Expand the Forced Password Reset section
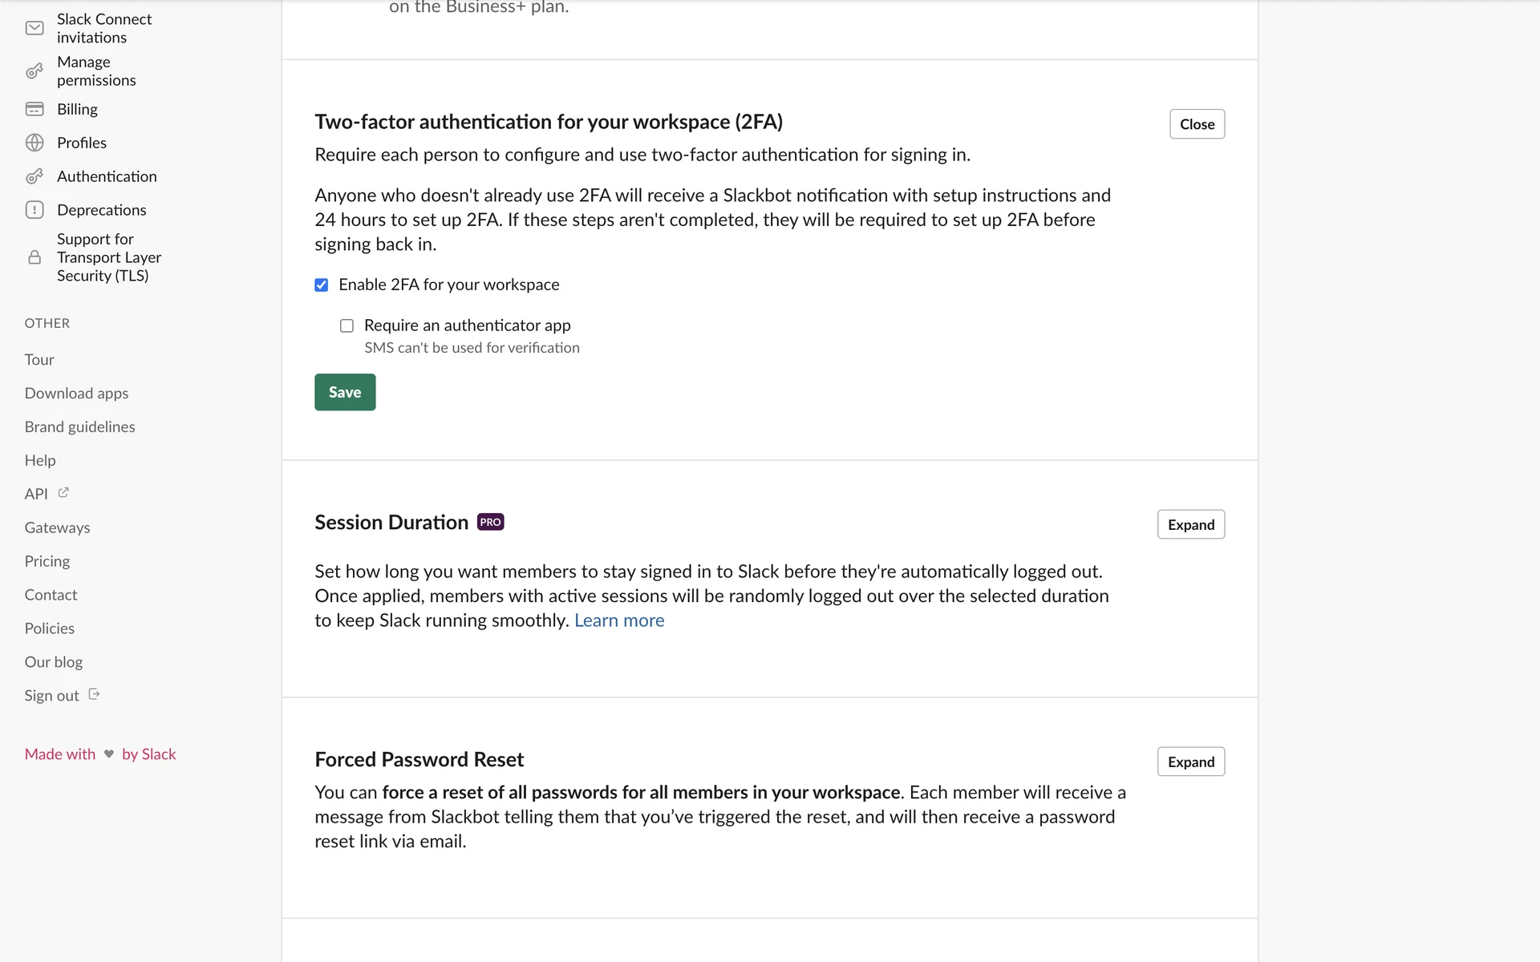This screenshot has height=962, width=1540. (x=1190, y=762)
